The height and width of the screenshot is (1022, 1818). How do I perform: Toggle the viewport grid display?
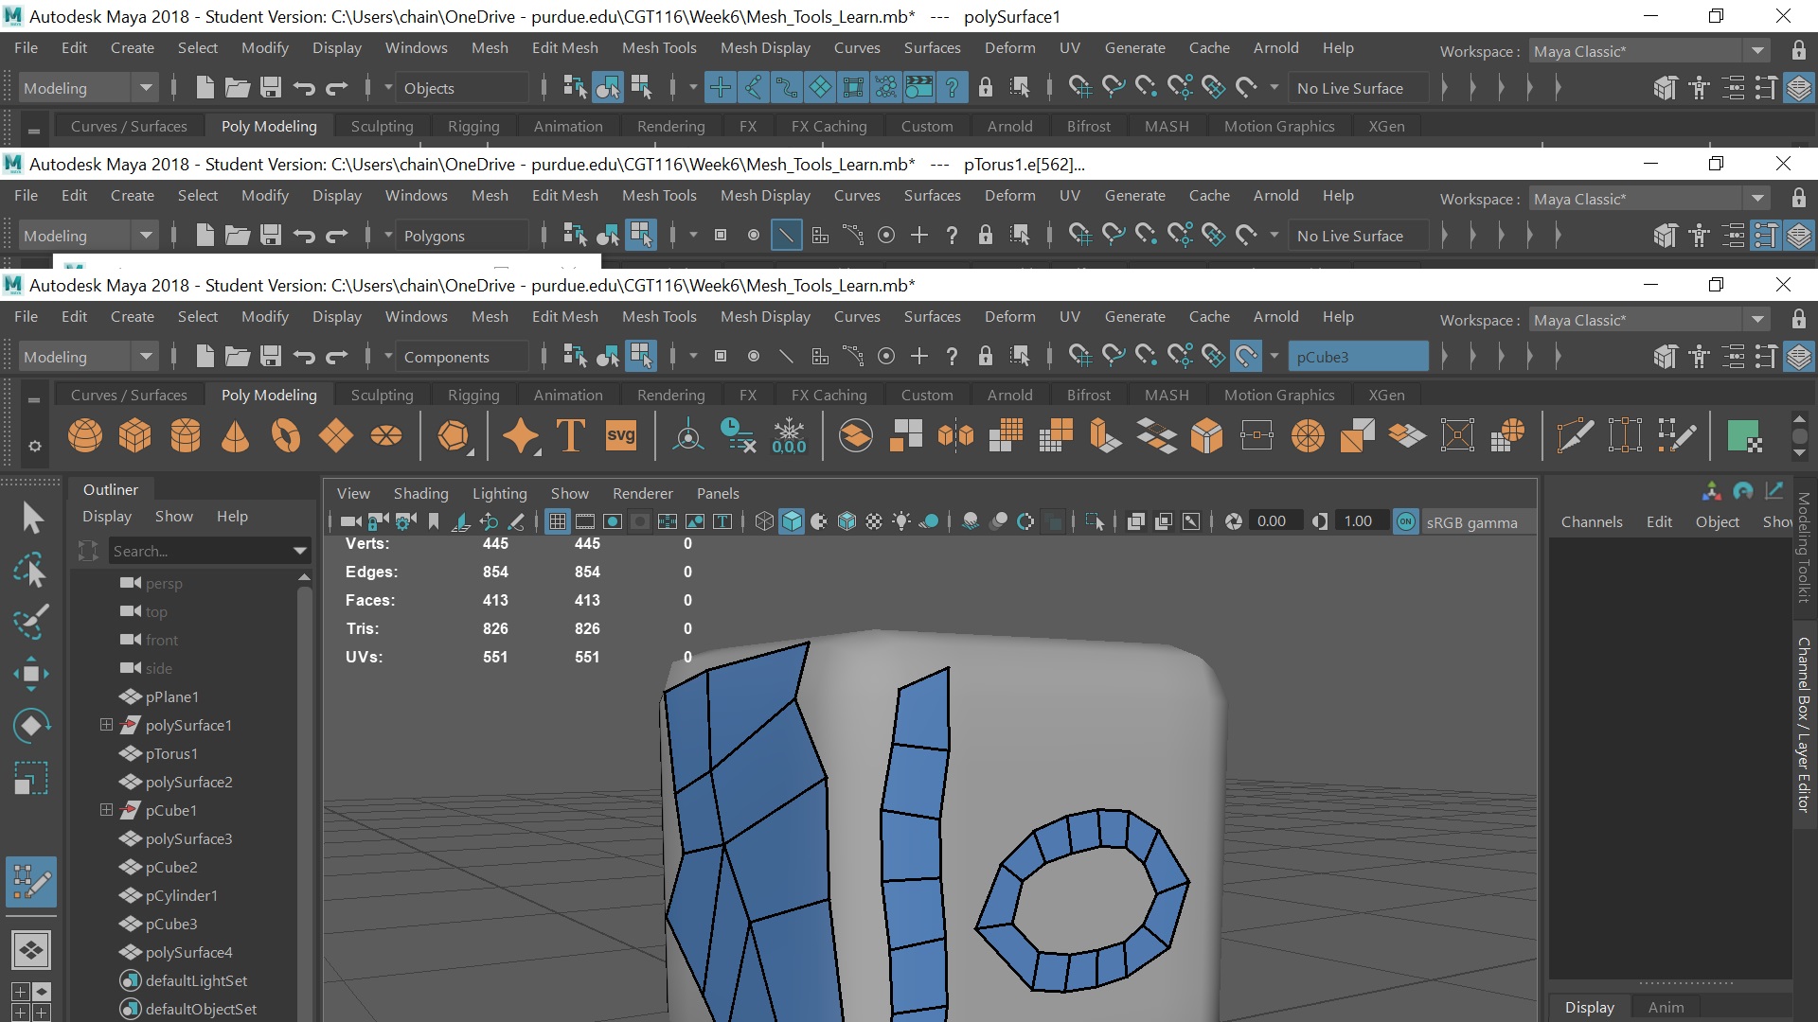[x=558, y=521]
